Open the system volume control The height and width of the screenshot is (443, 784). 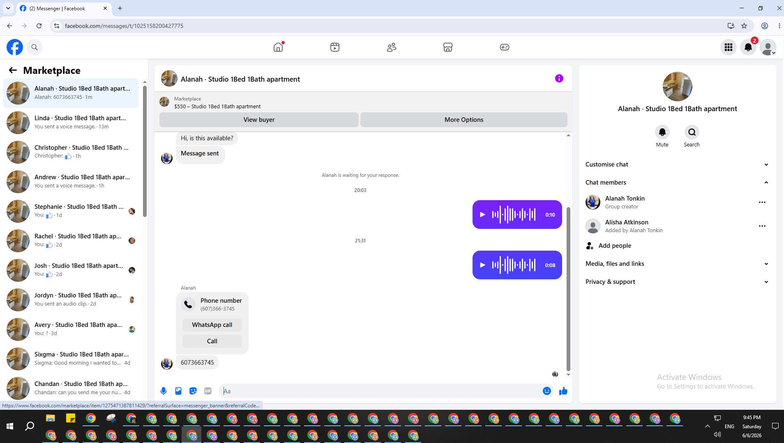(x=717, y=434)
